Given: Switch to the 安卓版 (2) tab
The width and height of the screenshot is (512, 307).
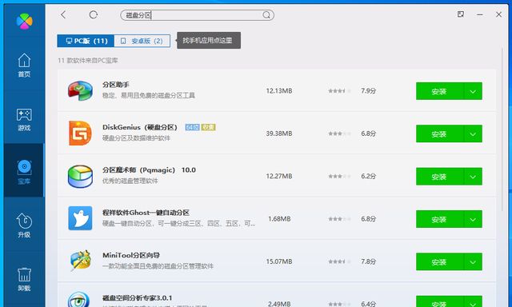Looking at the screenshot, I should click(142, 41).
